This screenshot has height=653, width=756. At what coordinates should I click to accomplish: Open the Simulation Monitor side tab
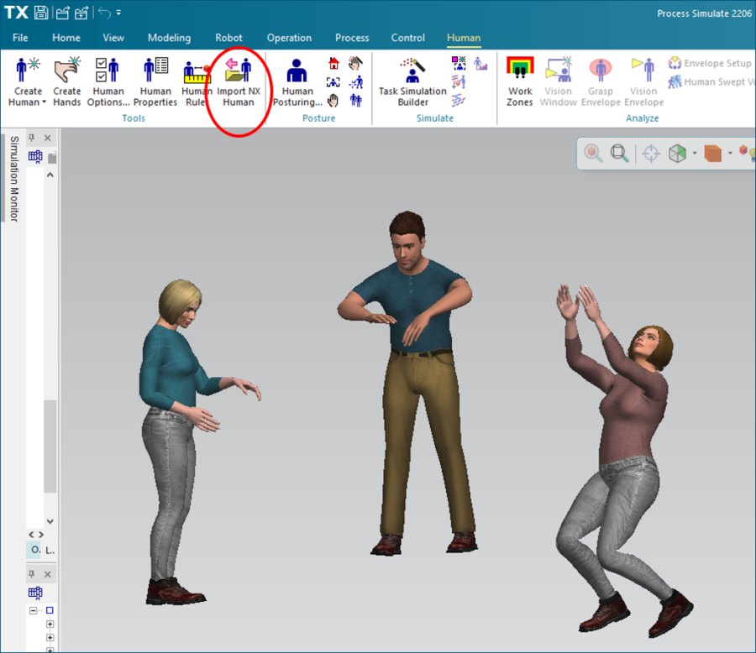click(x=14, y=179)
